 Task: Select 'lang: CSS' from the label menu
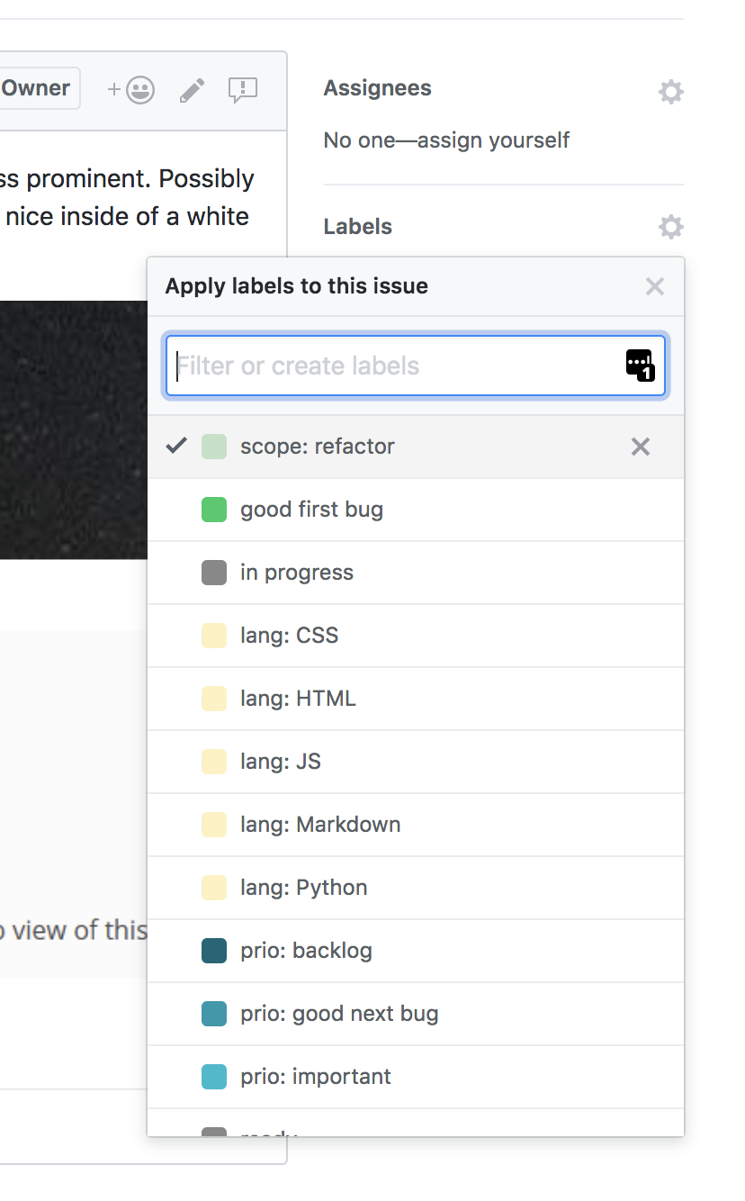(x=288, y=636)
